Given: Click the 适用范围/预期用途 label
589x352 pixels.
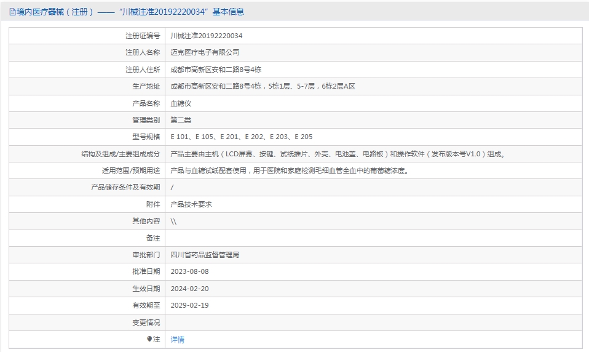Looking at the screenshot, I should click(x=131, y=170).
